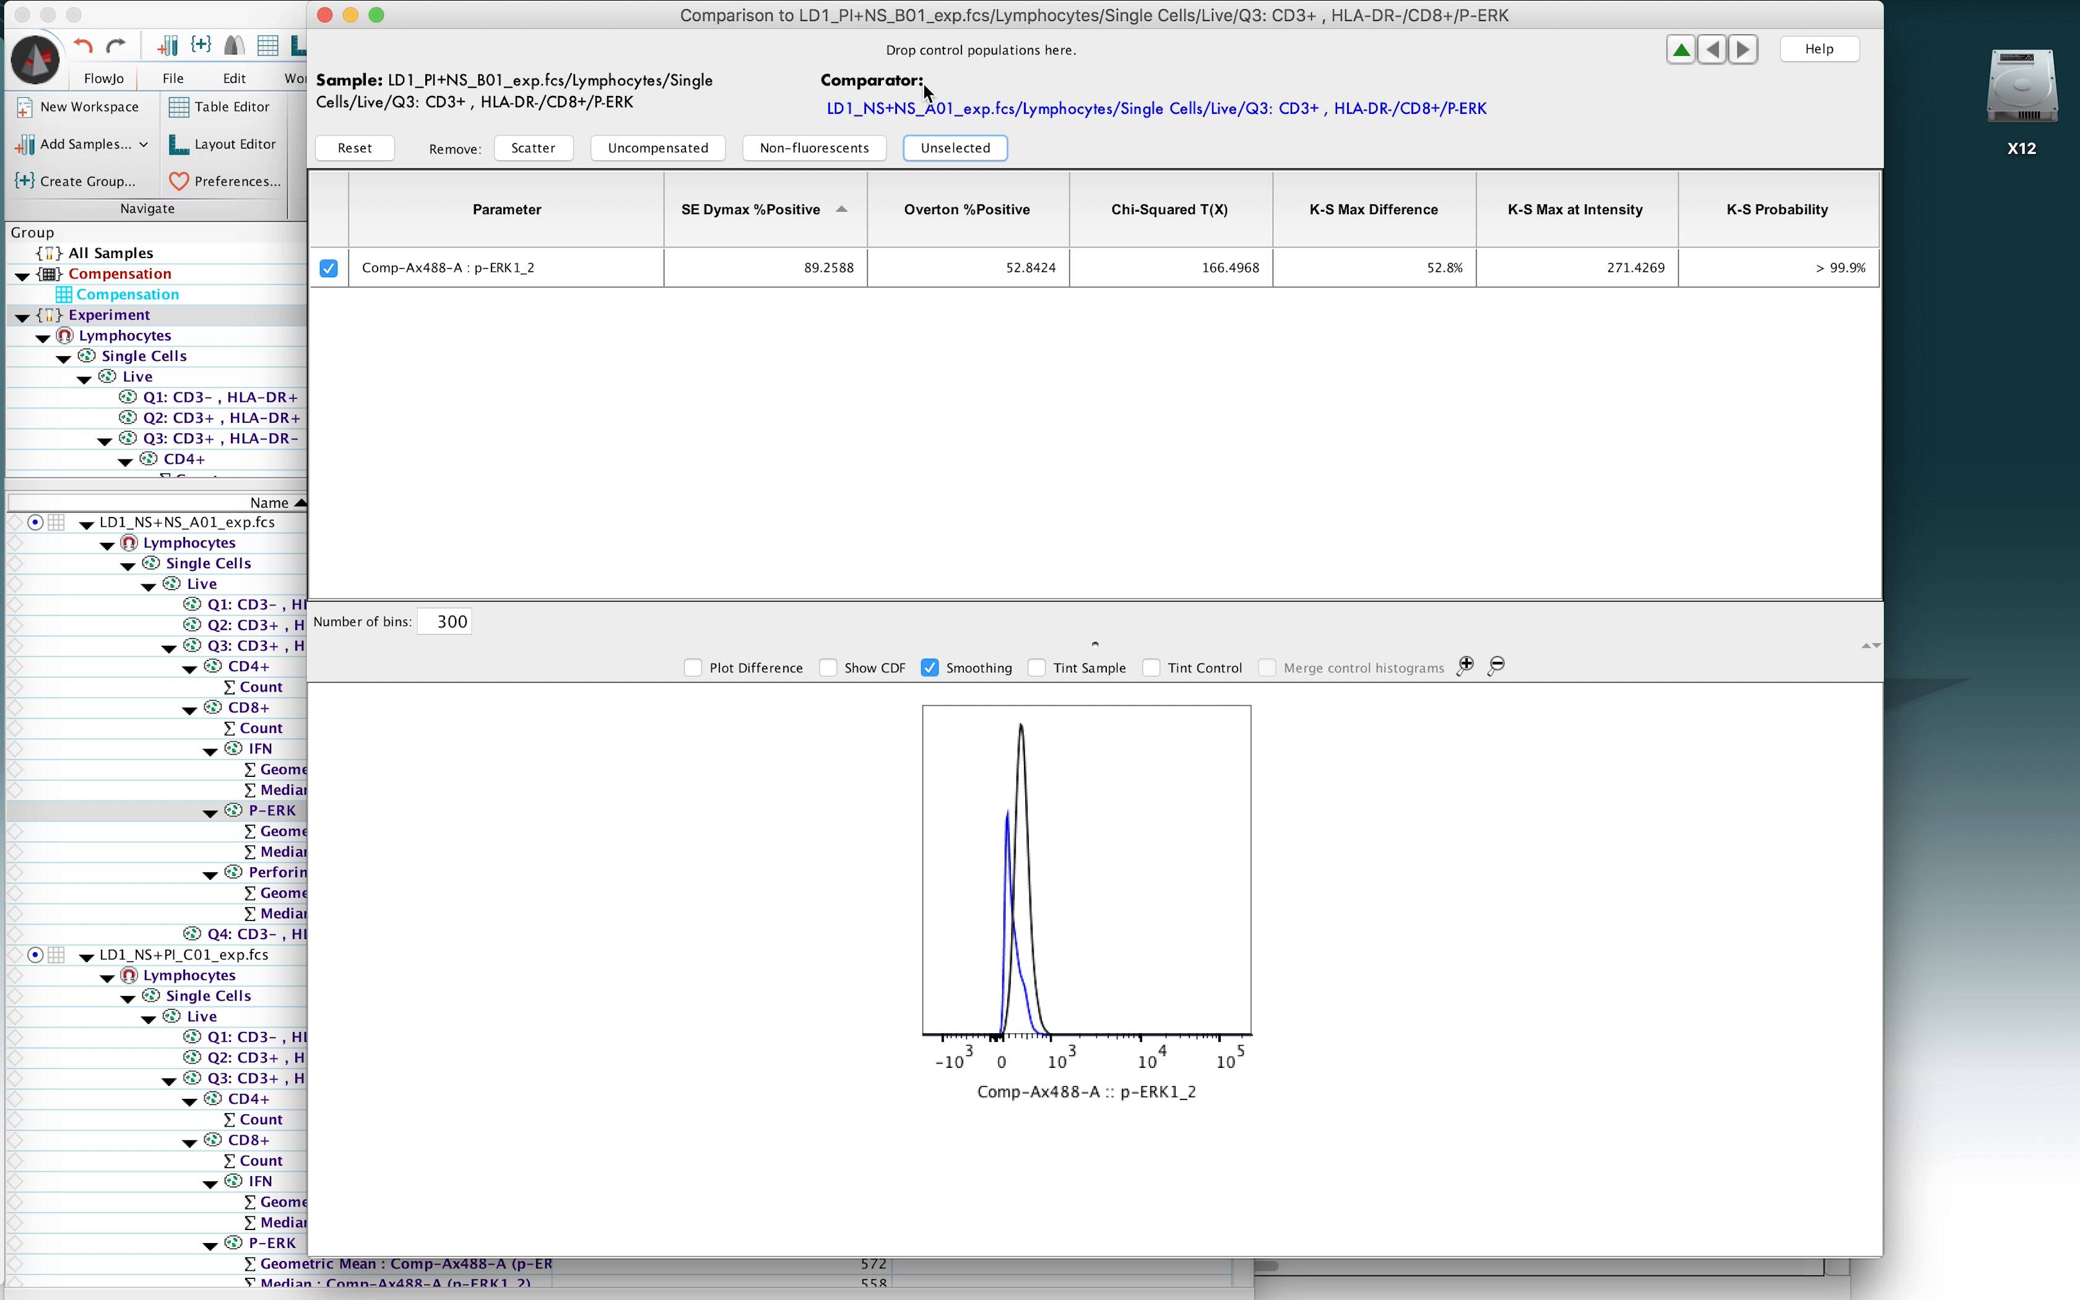
Task: Disable the Smoothing checkbox
Action: (930, 668)
